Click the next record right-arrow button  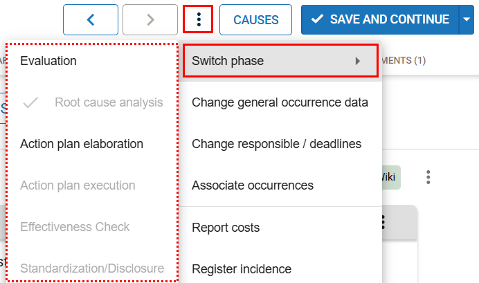[150, 19]
